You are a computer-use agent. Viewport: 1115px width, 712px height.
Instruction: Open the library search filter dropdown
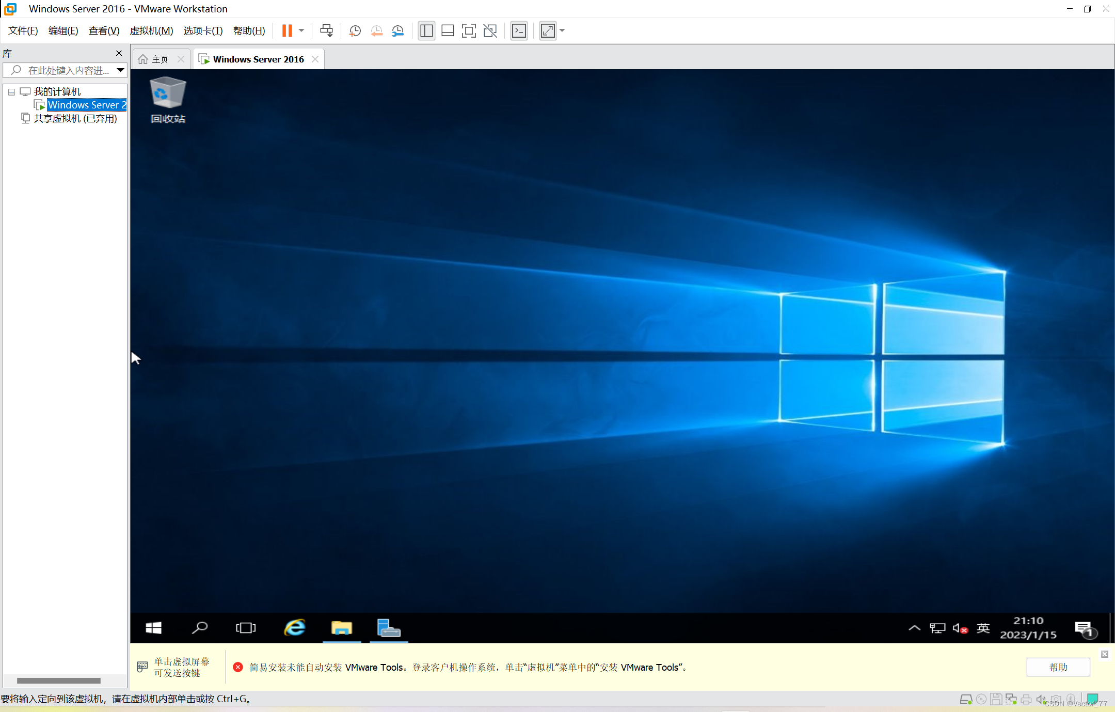120,70
